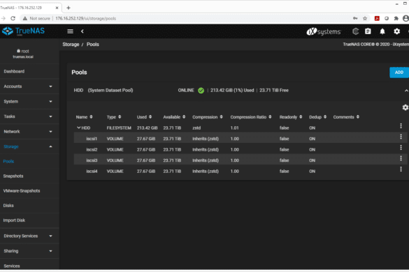Viewport: 409px width, 272px height.
Task: Toggle the hamburger sidebar menu icon
Action: pyautogui.click(x=70, y=31)
